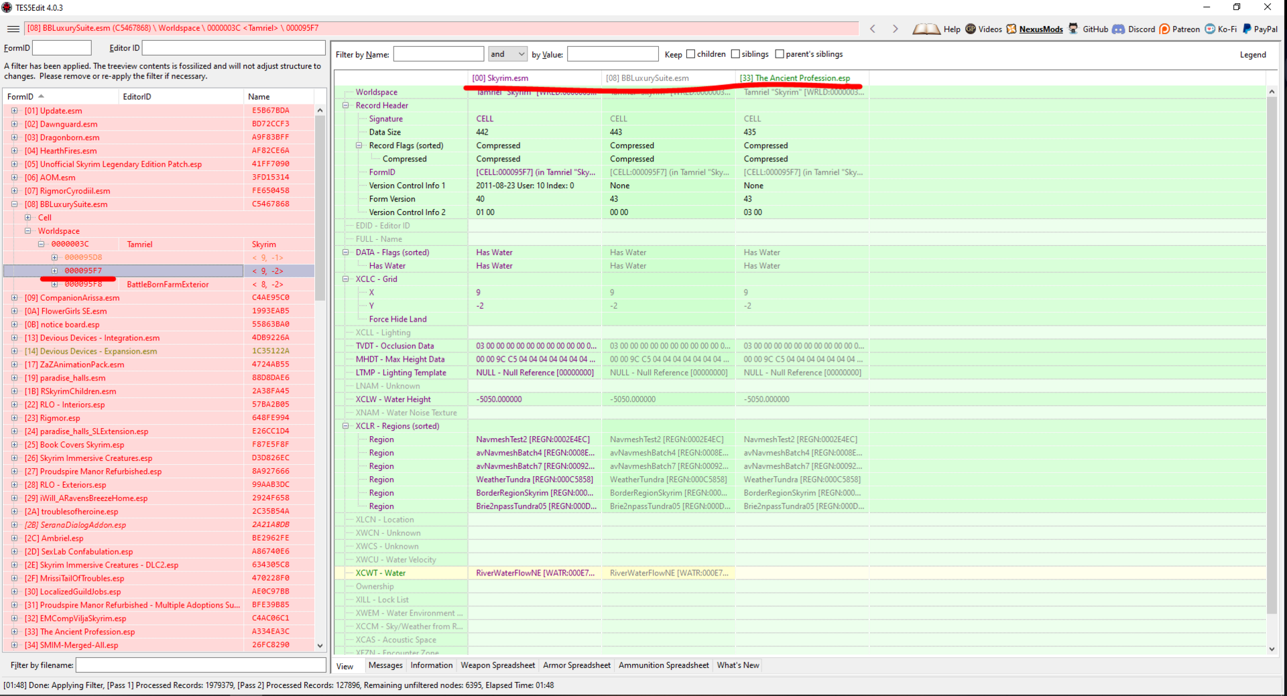Viewport: 1287px width, 696px height.
Task: Select [26] Skyrim Immersive Creatures.esp
Action: (159, 458)
